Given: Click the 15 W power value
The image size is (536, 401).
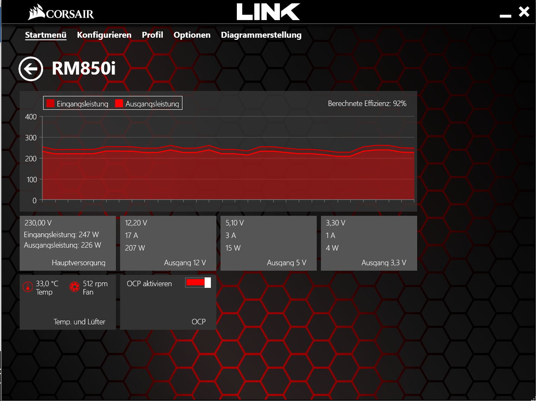Looking at the screenshot, I should click(233, 248).
